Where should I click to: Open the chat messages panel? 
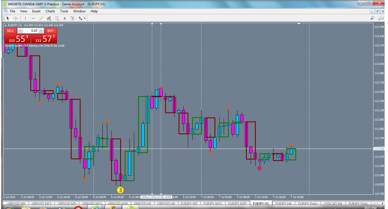[x=381, y=18]
